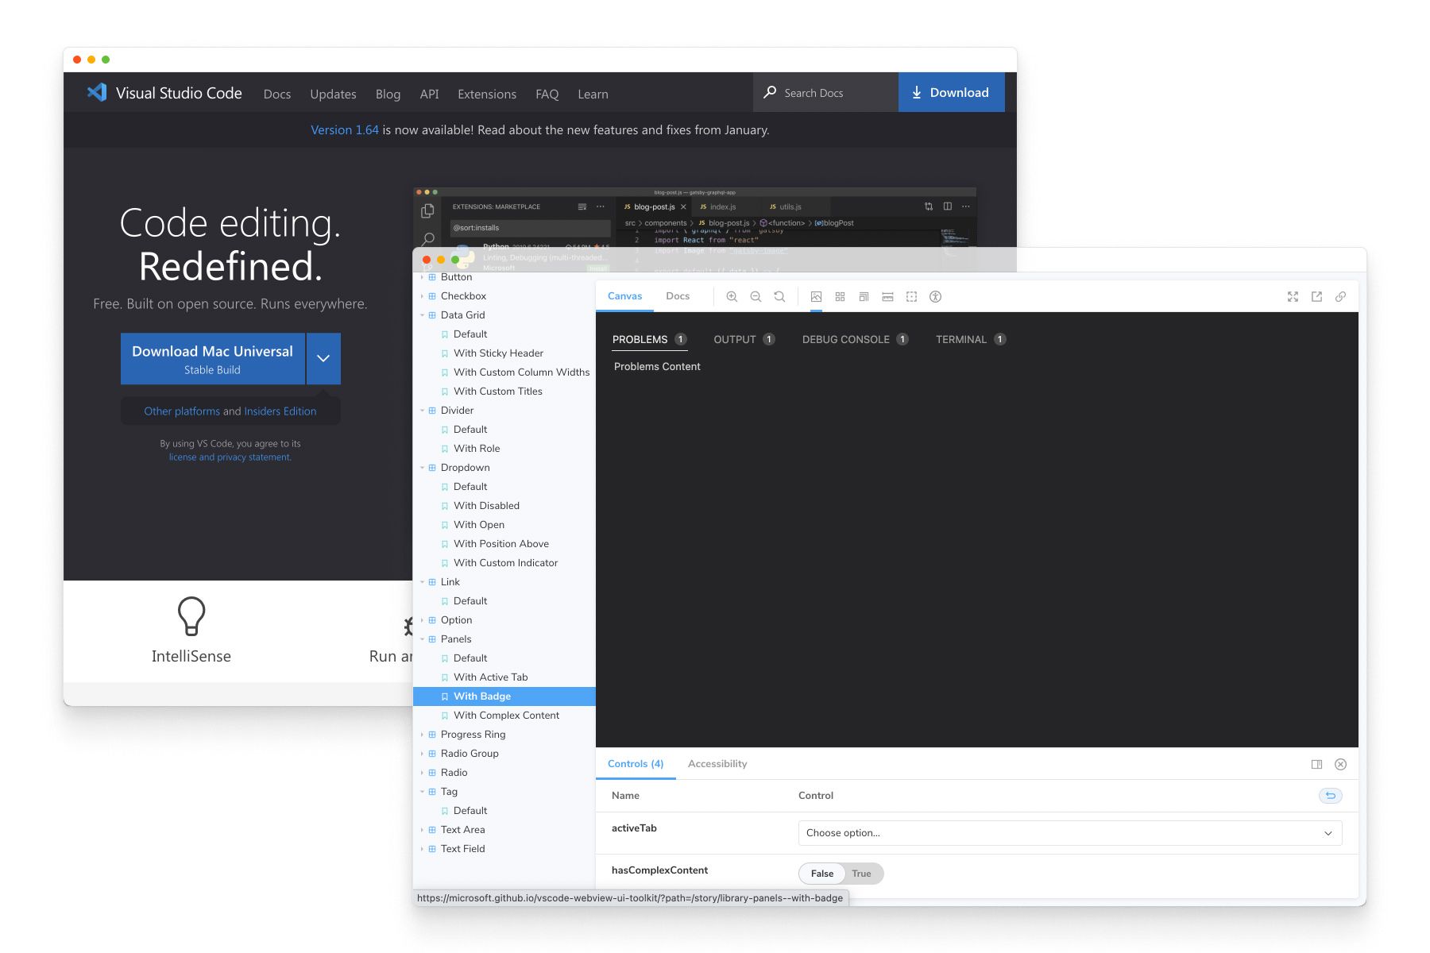Viewport: 1430px width, 953px height.
Task: Change the addons panel orientation
Action: [1316, 764]
